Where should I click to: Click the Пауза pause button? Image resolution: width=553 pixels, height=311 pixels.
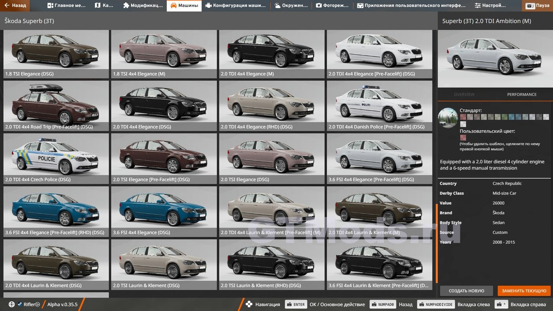(538, 6)
